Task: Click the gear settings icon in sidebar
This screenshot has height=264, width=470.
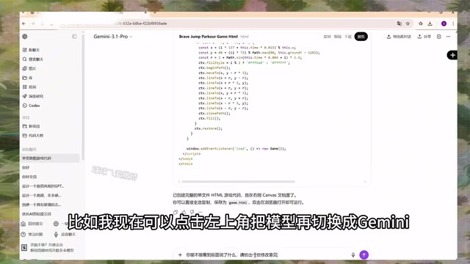Action: pyautogui.click(x=56, y=224)
